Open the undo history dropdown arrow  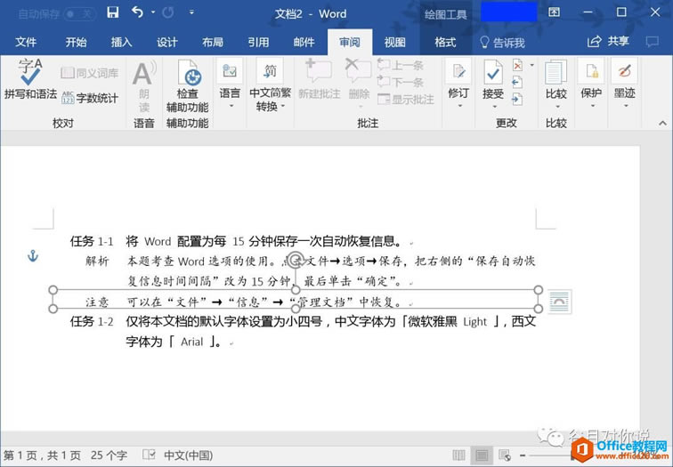click(x=153, y=12)
